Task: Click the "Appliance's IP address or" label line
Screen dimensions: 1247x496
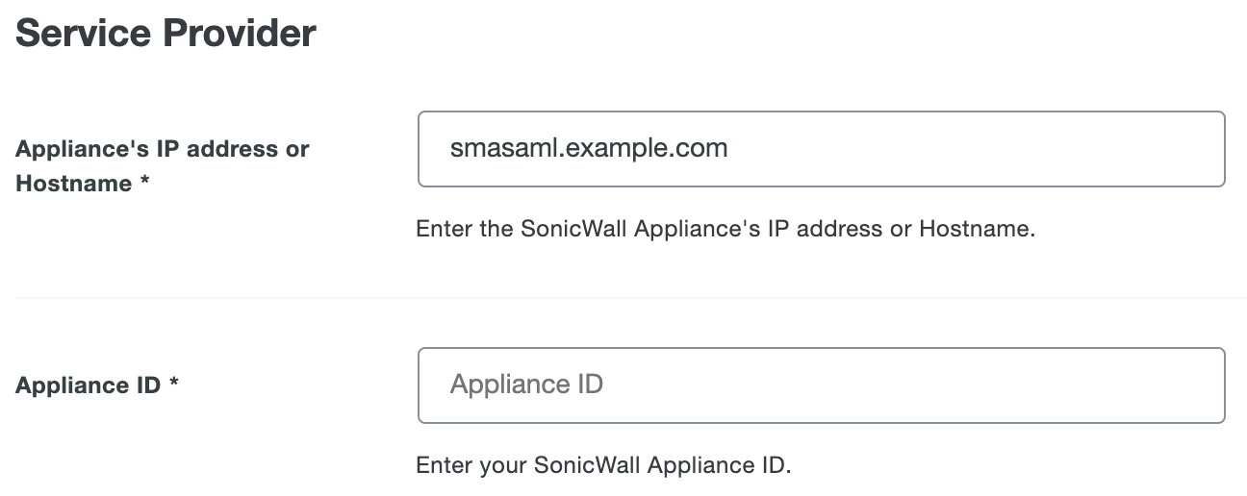Action: point(163,149)
